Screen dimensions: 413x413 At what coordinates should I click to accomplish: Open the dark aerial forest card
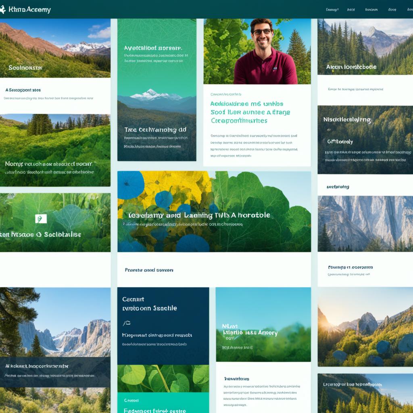pos(365,140)
